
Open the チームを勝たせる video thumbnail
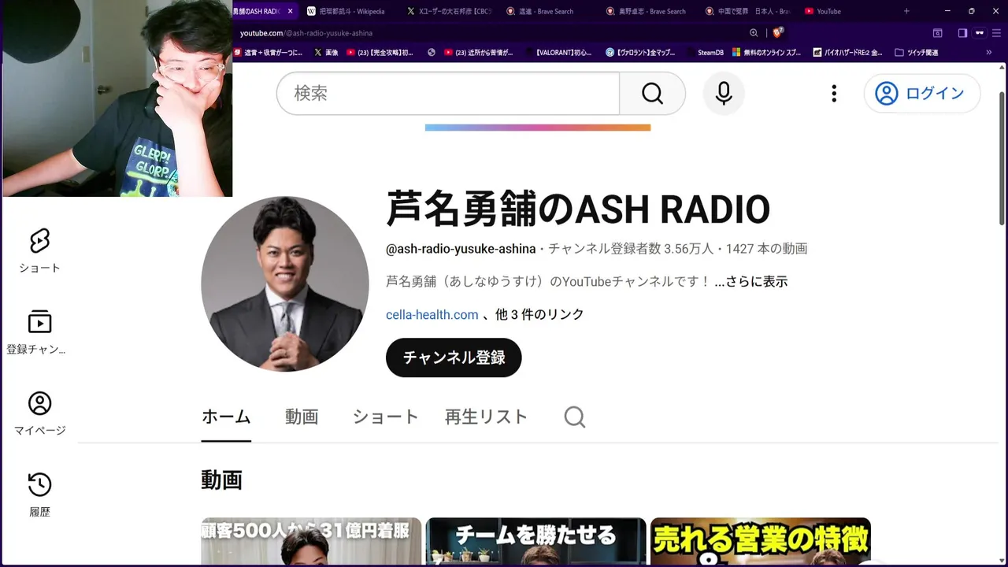[536, 542]
